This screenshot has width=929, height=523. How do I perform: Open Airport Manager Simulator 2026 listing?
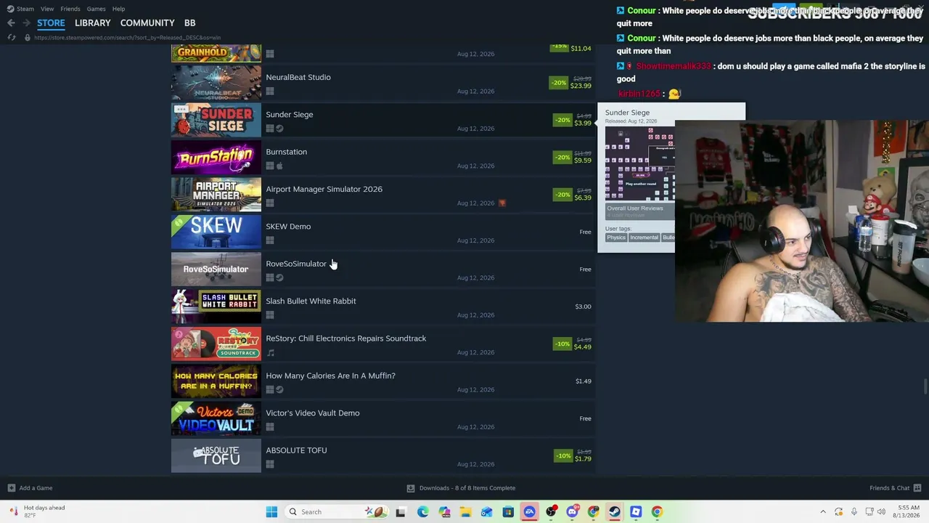(383, 195)
